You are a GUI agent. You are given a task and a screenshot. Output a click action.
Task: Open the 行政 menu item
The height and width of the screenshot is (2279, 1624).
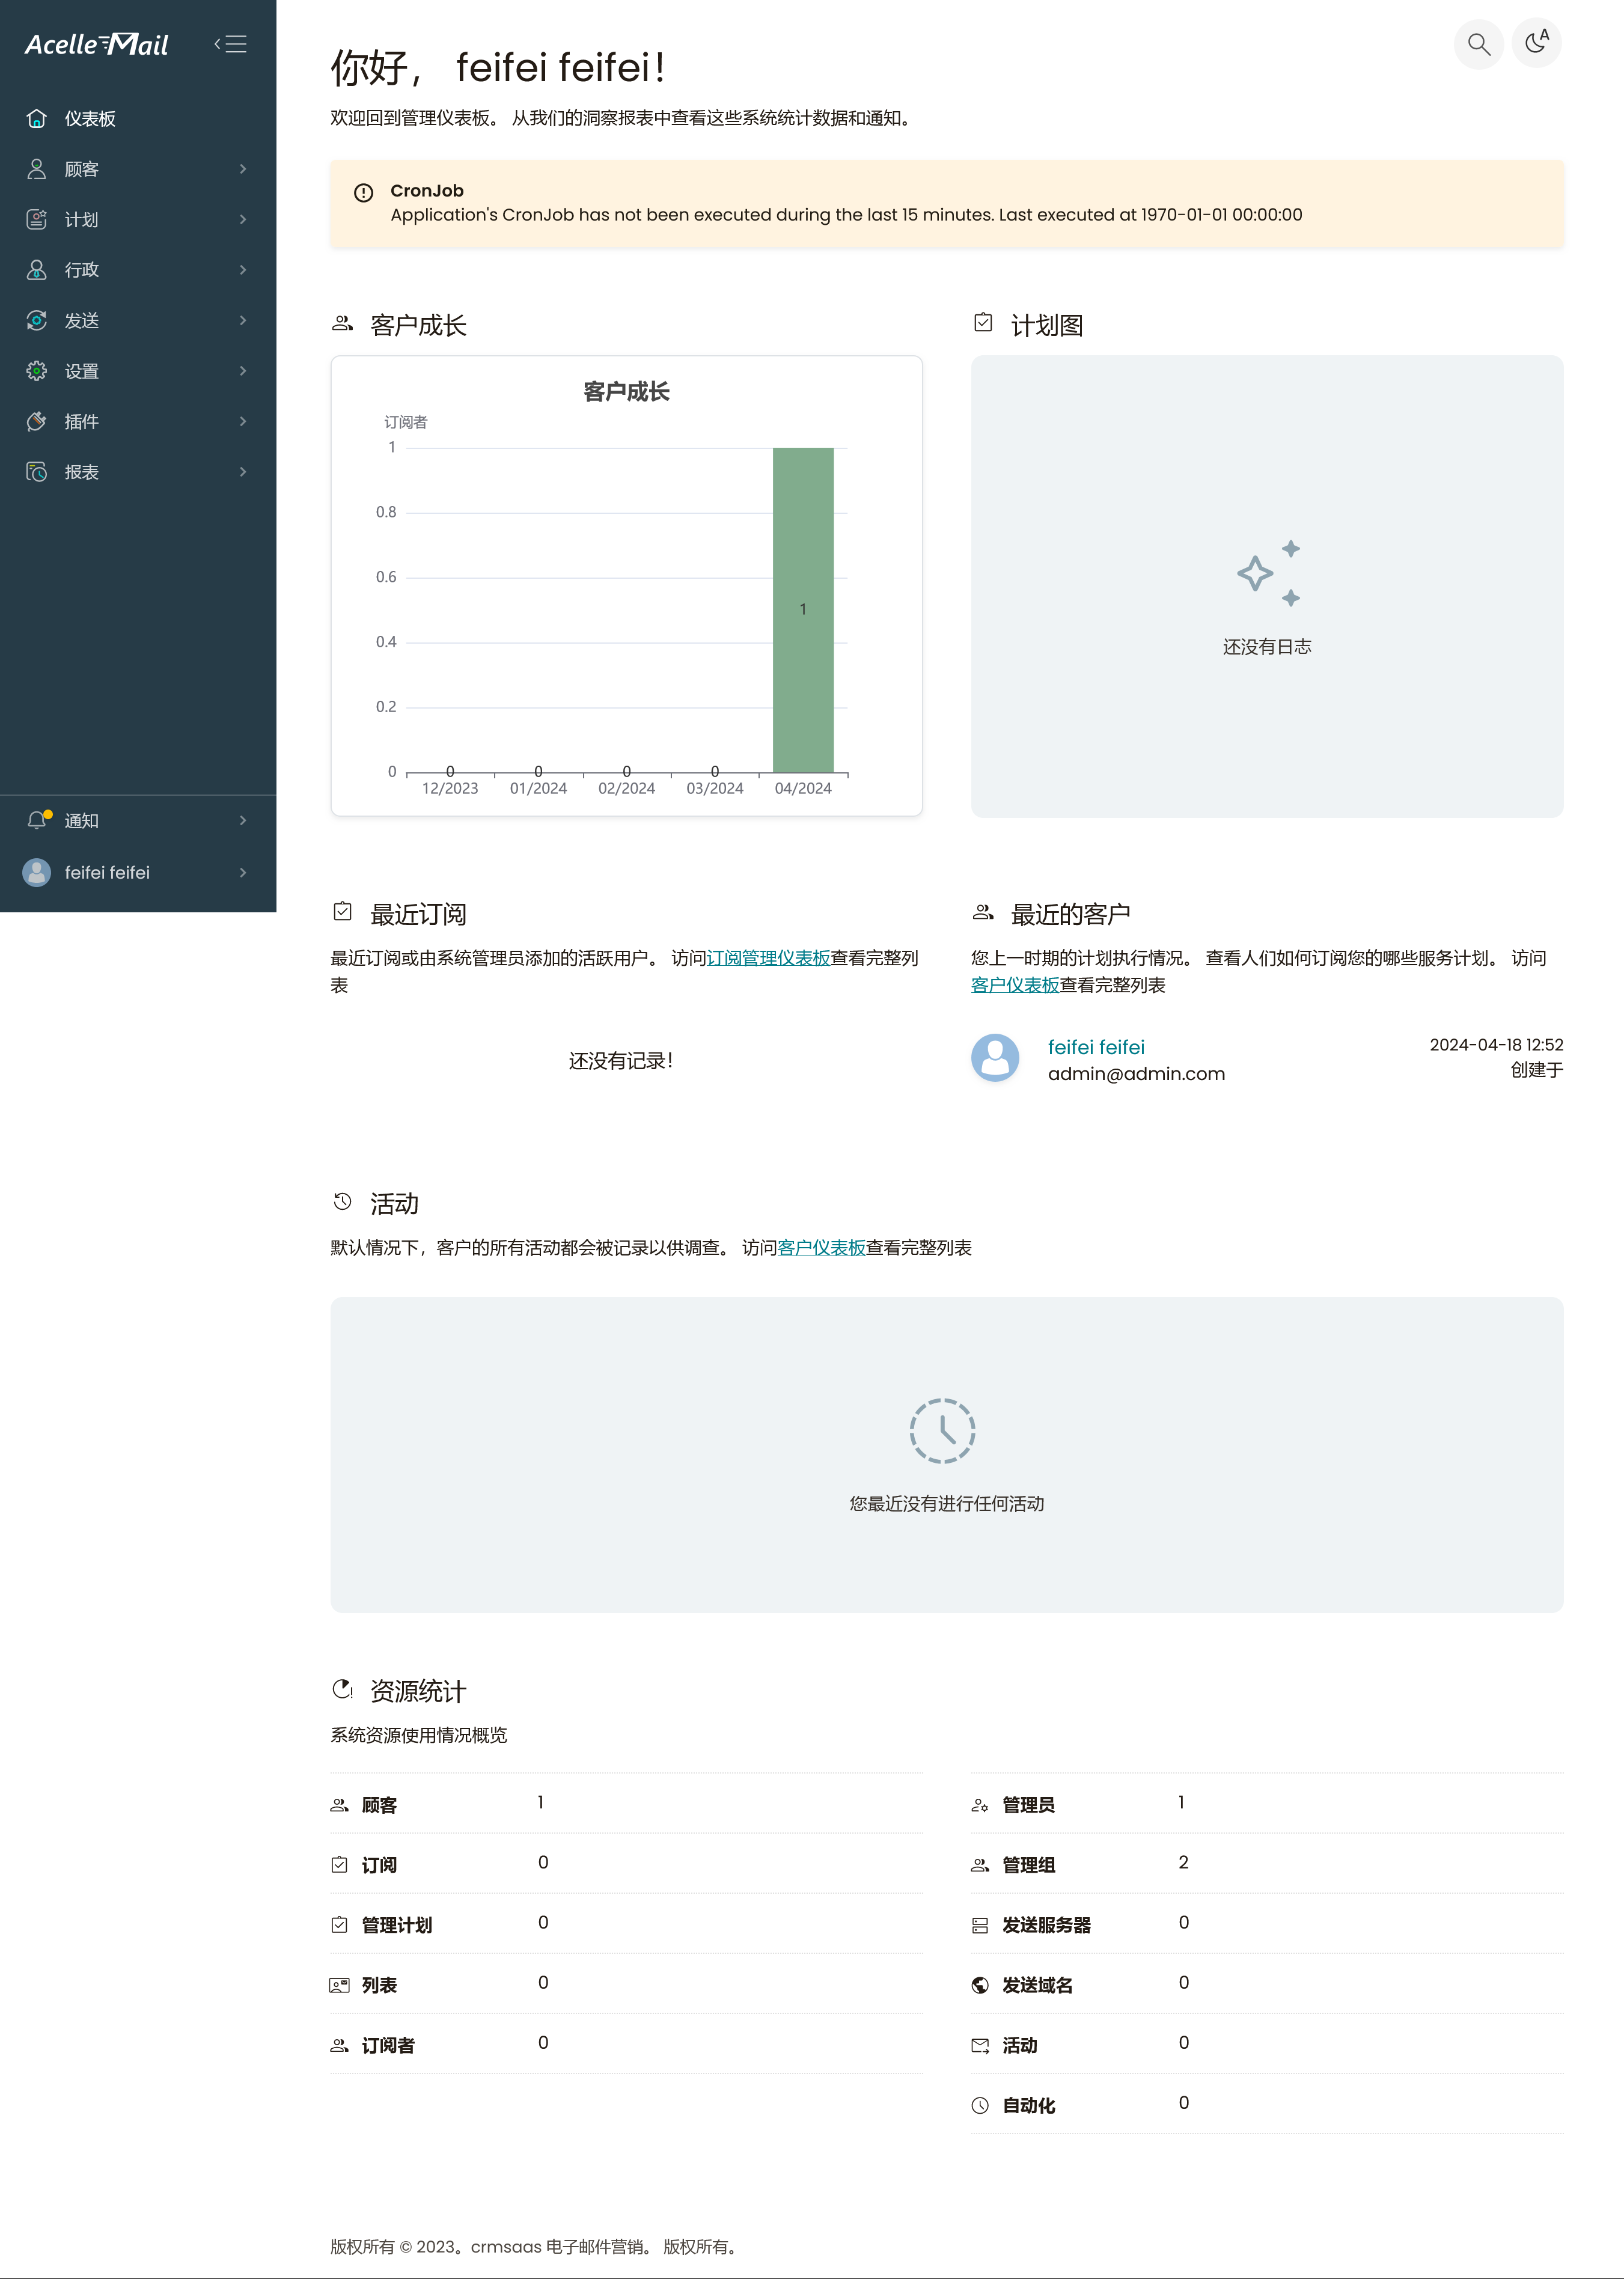click(138, 270)
